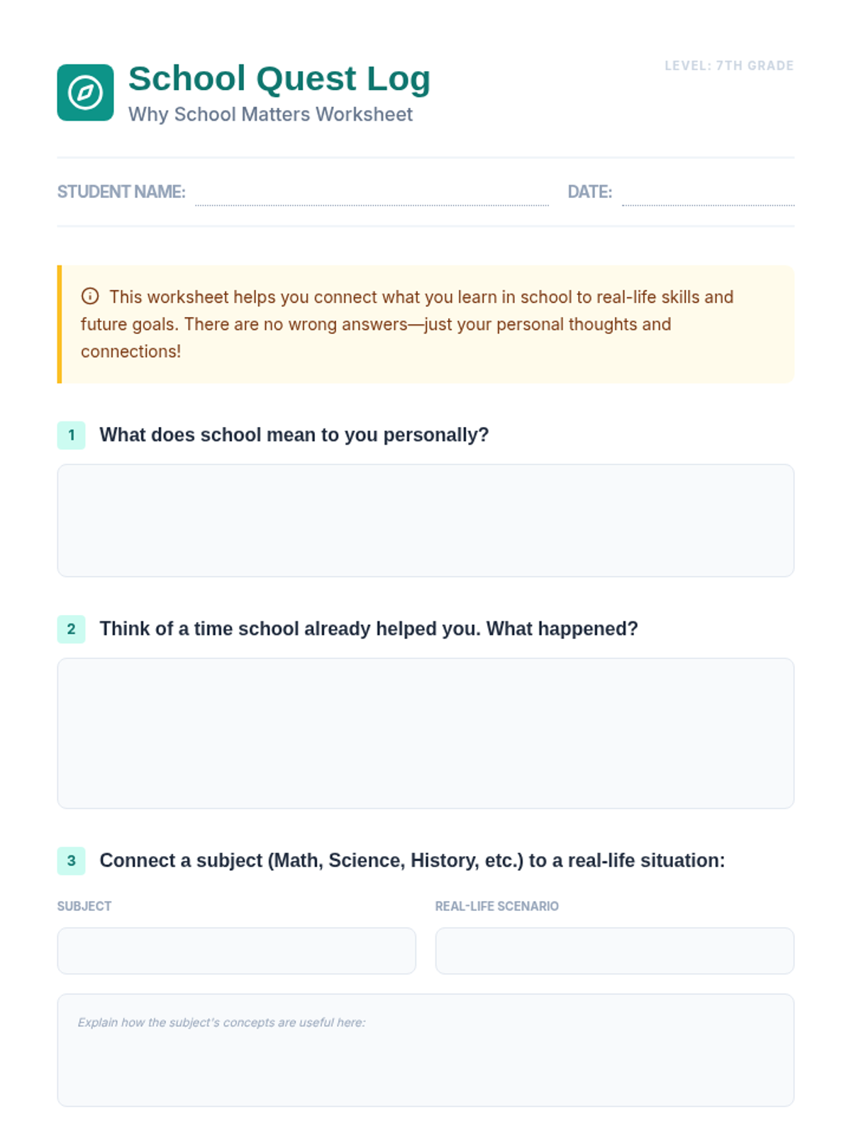
Task: Click the number 1 question badge
Action: [x=71, y=435]
